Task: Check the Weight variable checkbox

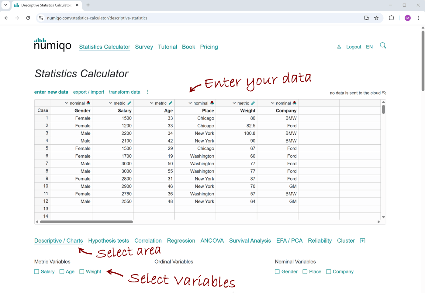Action: pyautogui.click(x=81, y=271)
